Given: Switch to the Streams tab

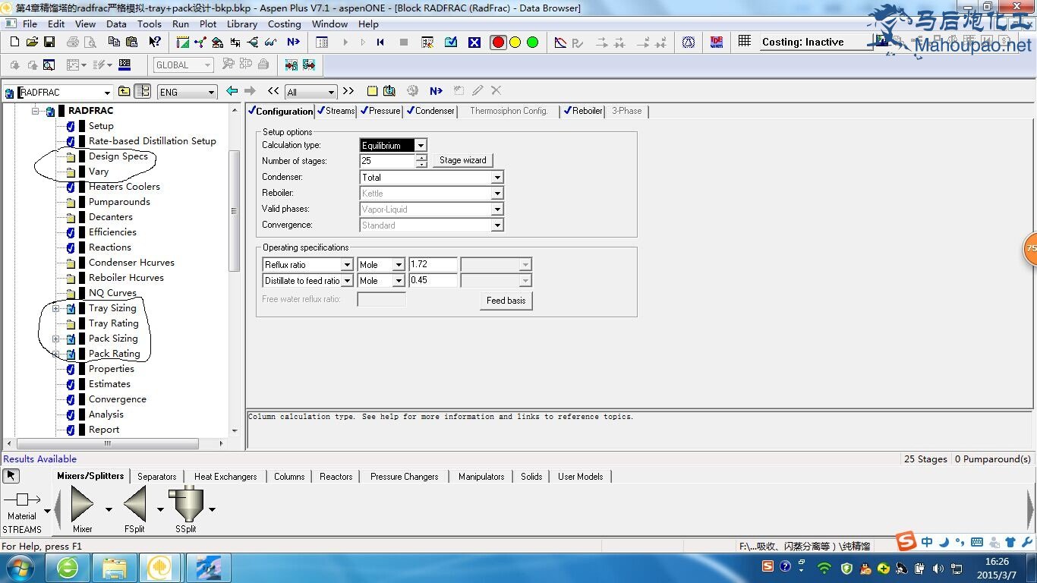Looking at the screenshot, I should [335, 111].
